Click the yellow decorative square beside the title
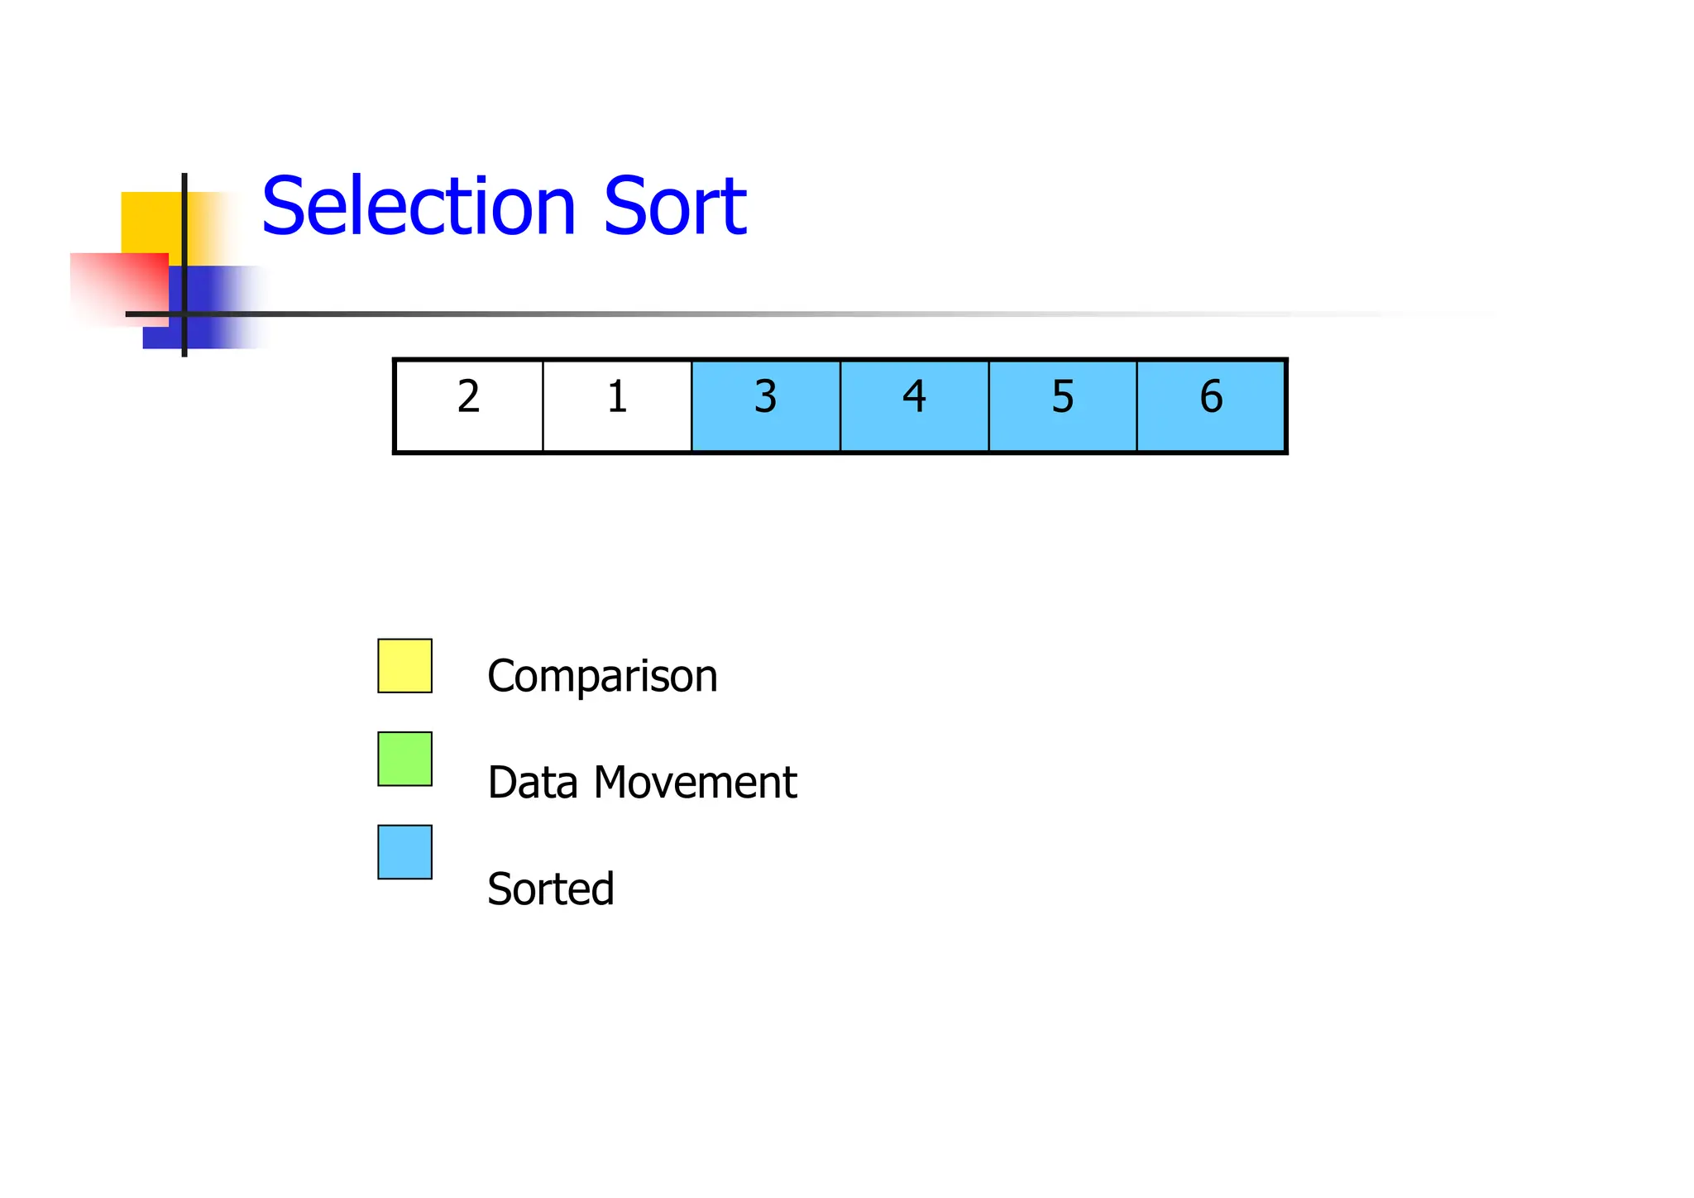1694x1198 pixels. [x=151, y=221]
